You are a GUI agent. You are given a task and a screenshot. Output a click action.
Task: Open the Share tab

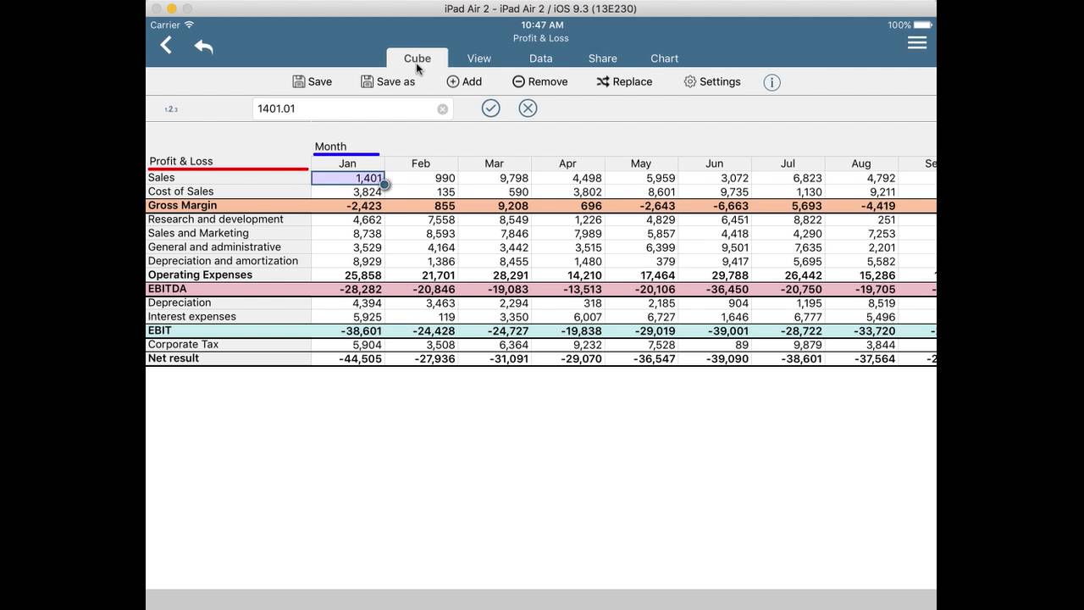pyautogui.click(x=603, y=58)
